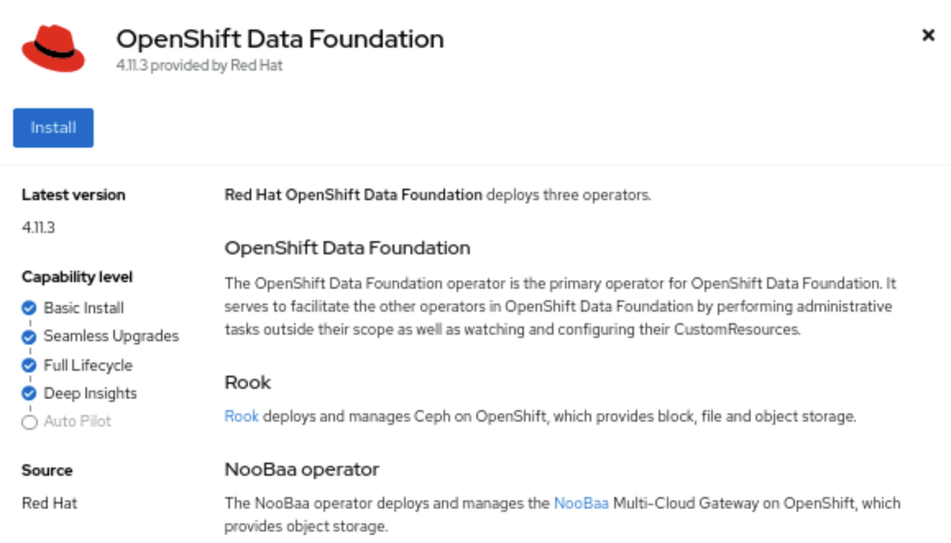This screenshot has width=951, height=543.
Task: Click the NooBaa operator section heading
Action: point(302,469)
